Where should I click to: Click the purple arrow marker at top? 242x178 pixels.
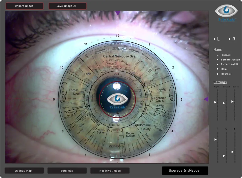[118, 13]
